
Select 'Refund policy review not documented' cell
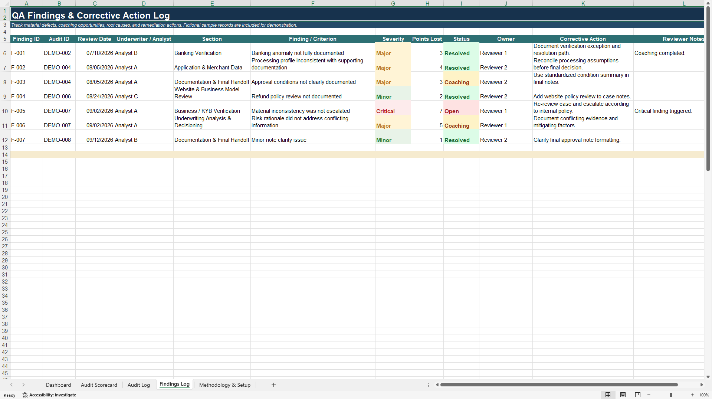coord(313,93)
